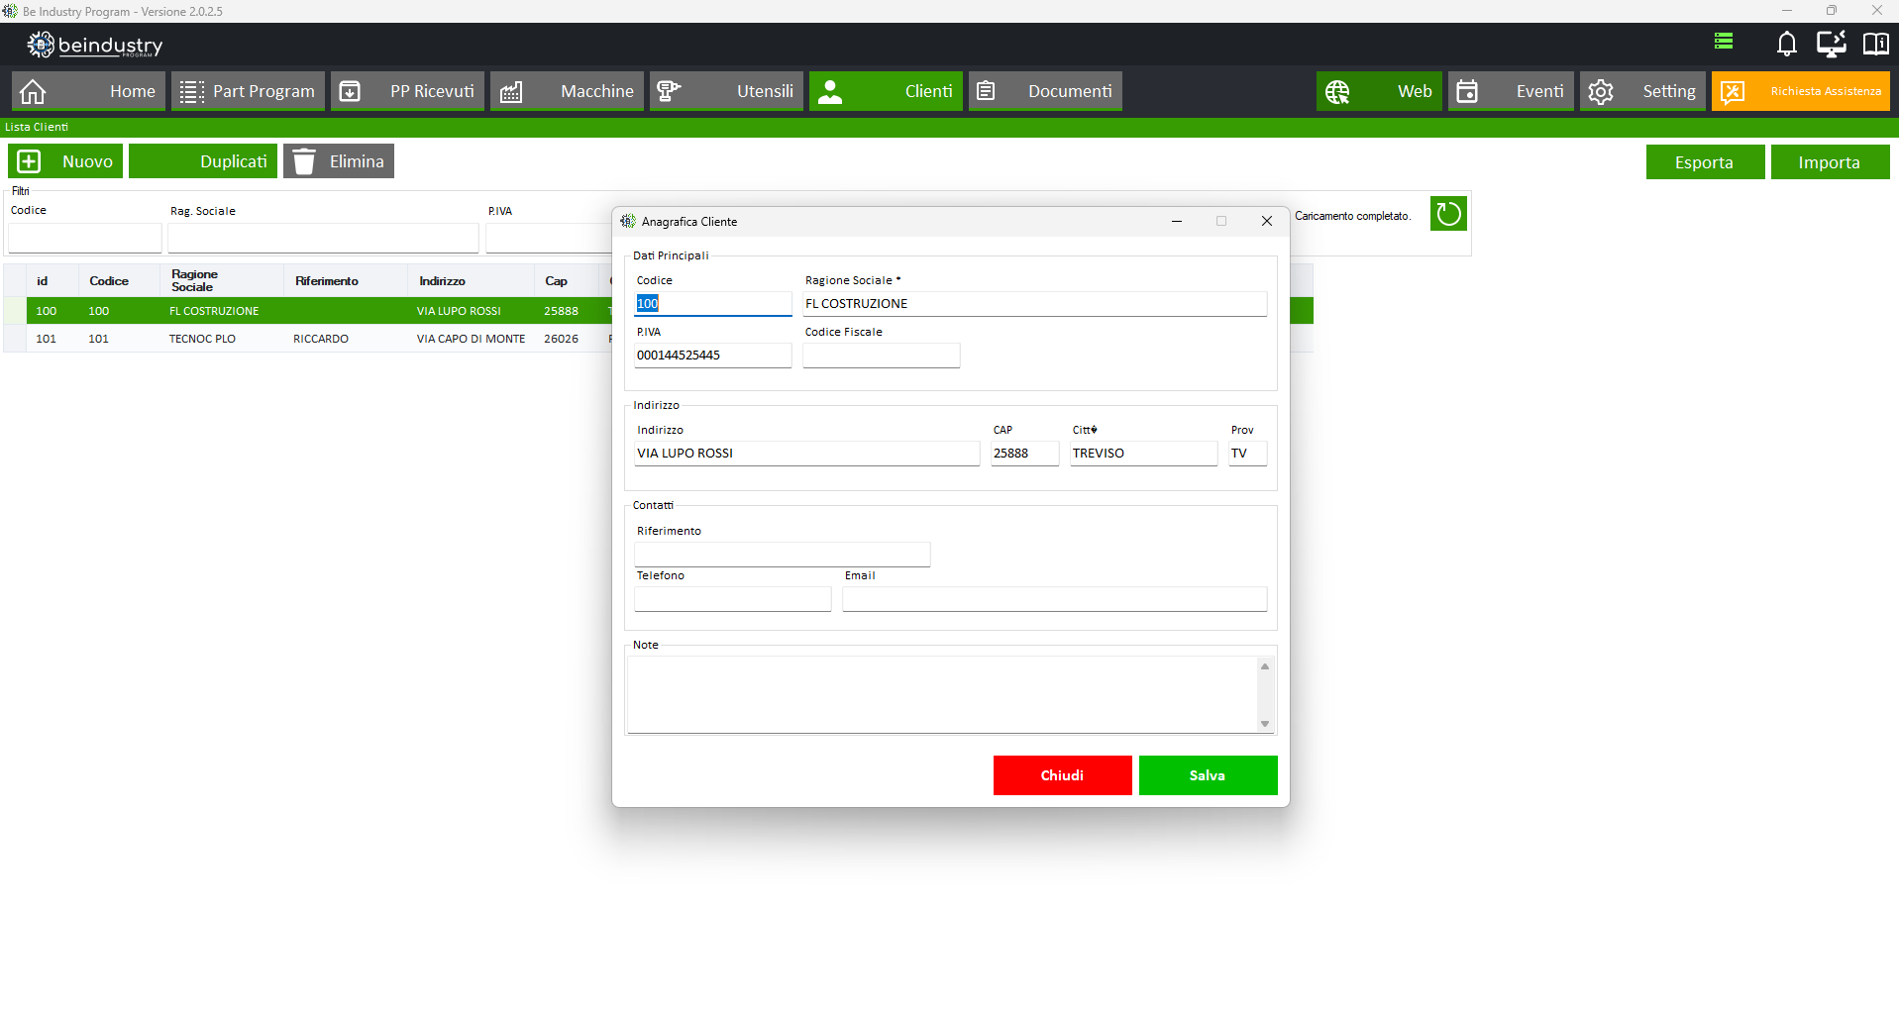Click inside the Note text area
1899x1019 pixels.
942,694
